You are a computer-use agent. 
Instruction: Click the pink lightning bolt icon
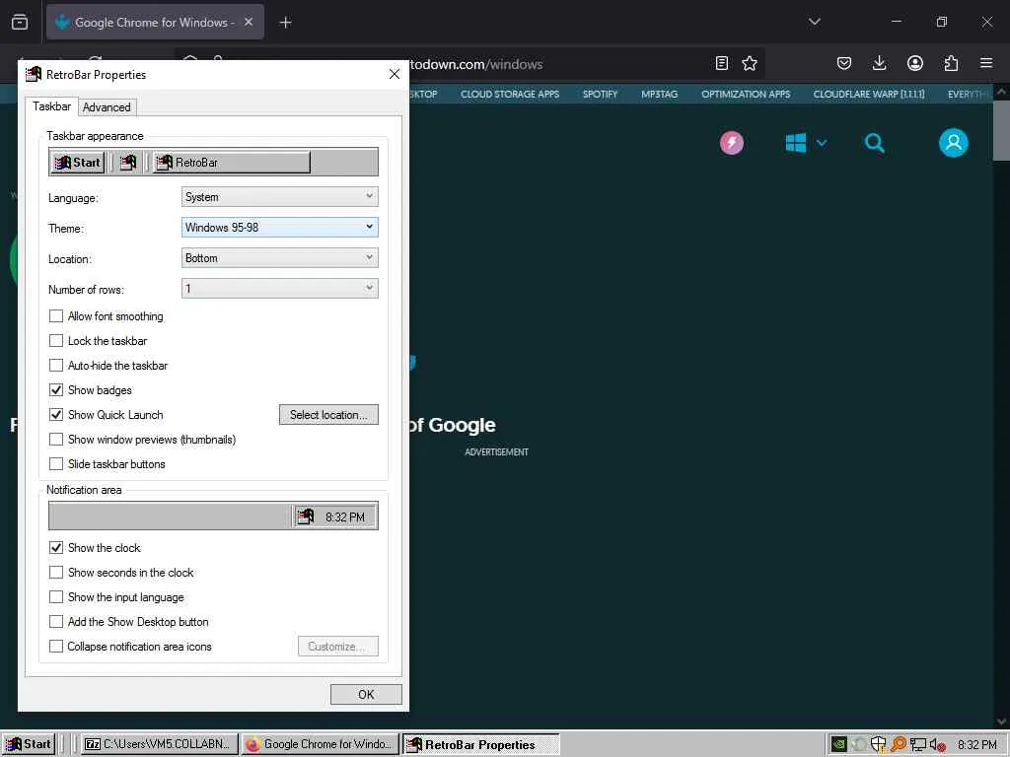[x=732, y=142]
